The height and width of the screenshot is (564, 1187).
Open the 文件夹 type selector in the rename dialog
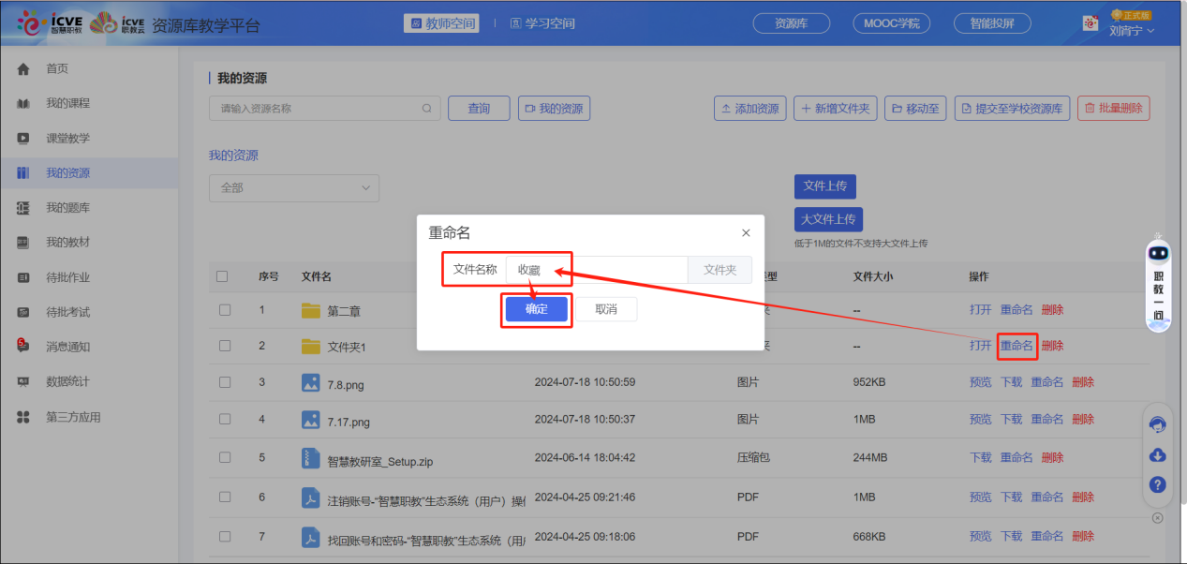[x=720, y=270]
